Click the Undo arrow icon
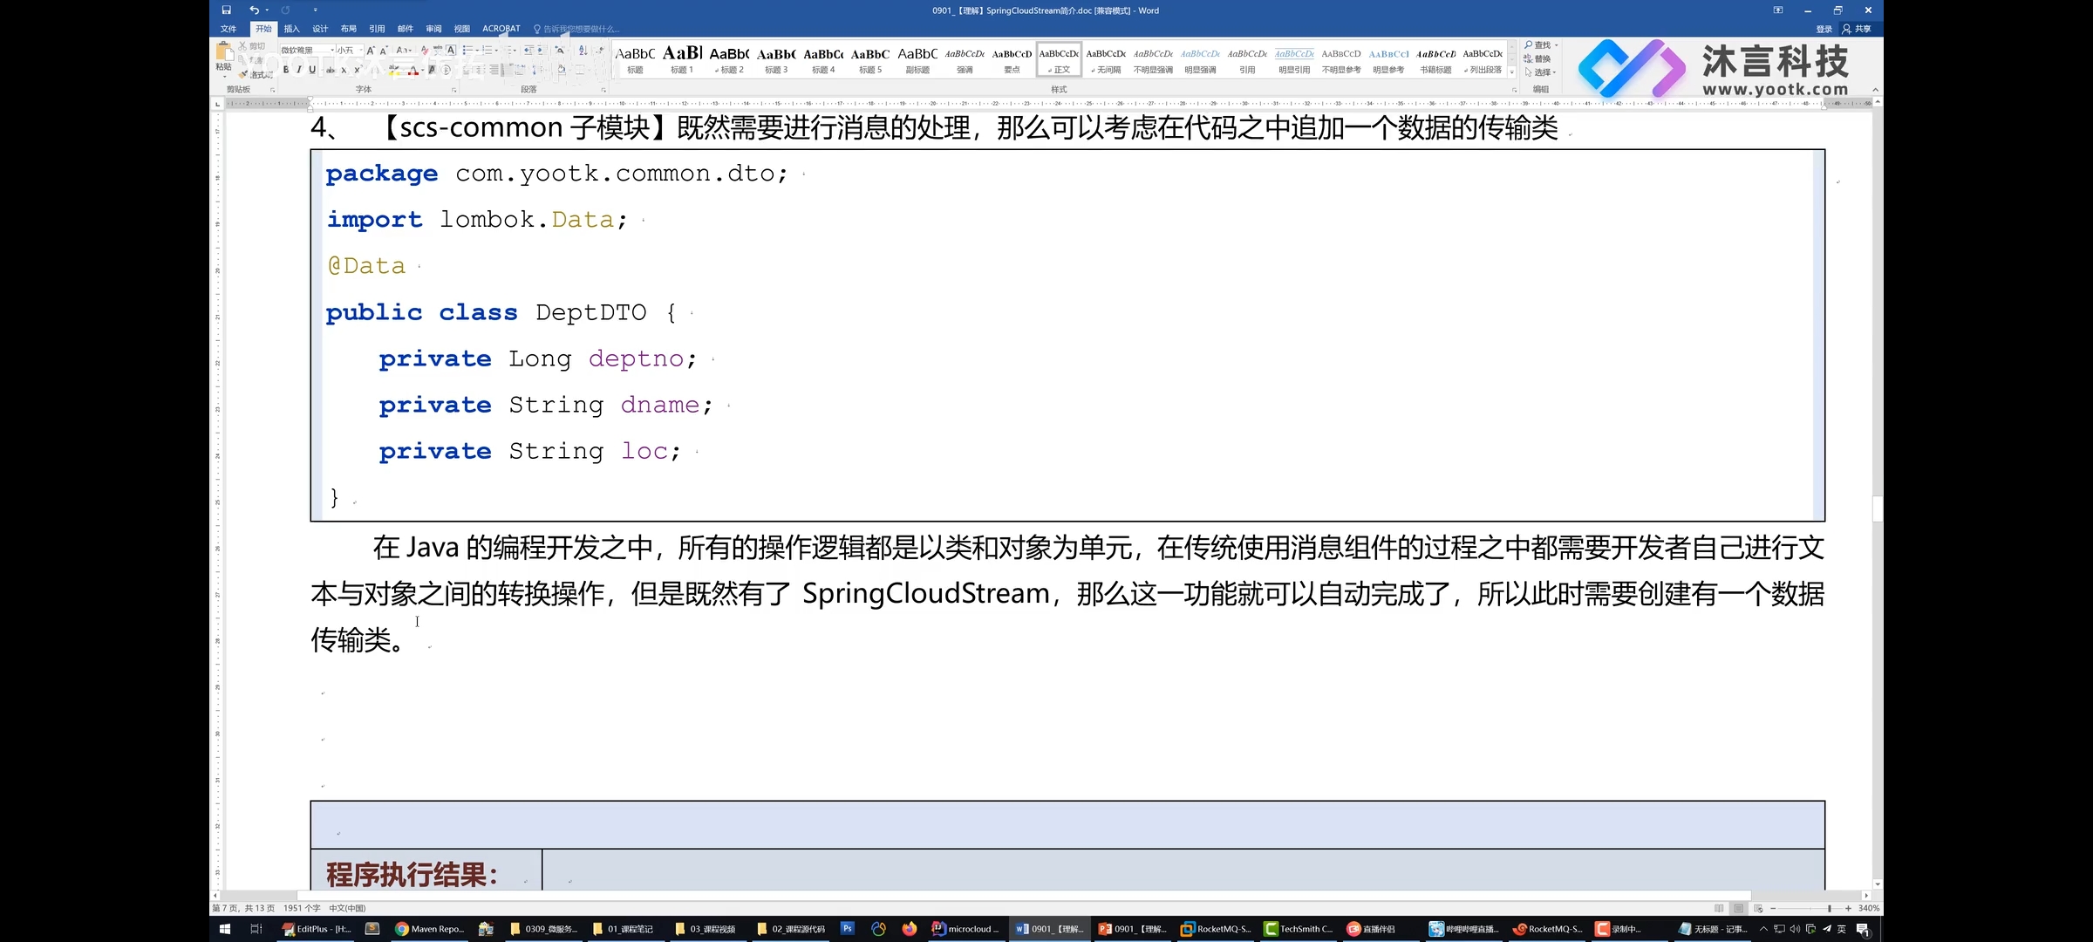 [x=254, y=10]
